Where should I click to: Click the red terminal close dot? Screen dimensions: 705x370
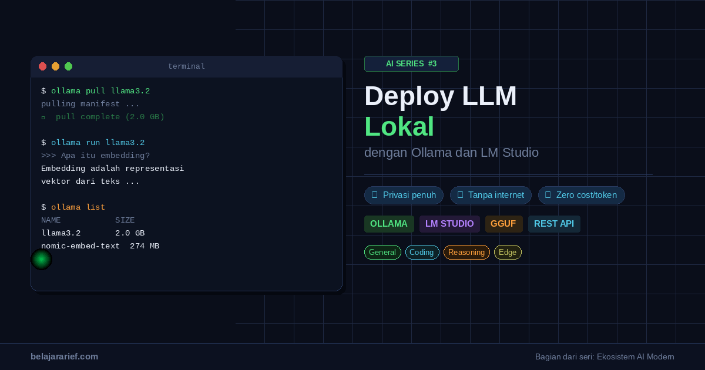(x=42, y=66)
